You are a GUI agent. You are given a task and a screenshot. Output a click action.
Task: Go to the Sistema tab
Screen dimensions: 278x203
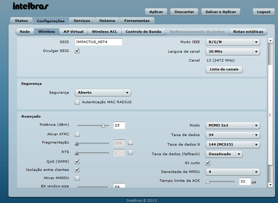[x=107, y=21]
